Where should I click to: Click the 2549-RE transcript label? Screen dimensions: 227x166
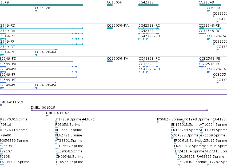click(7, 47)
